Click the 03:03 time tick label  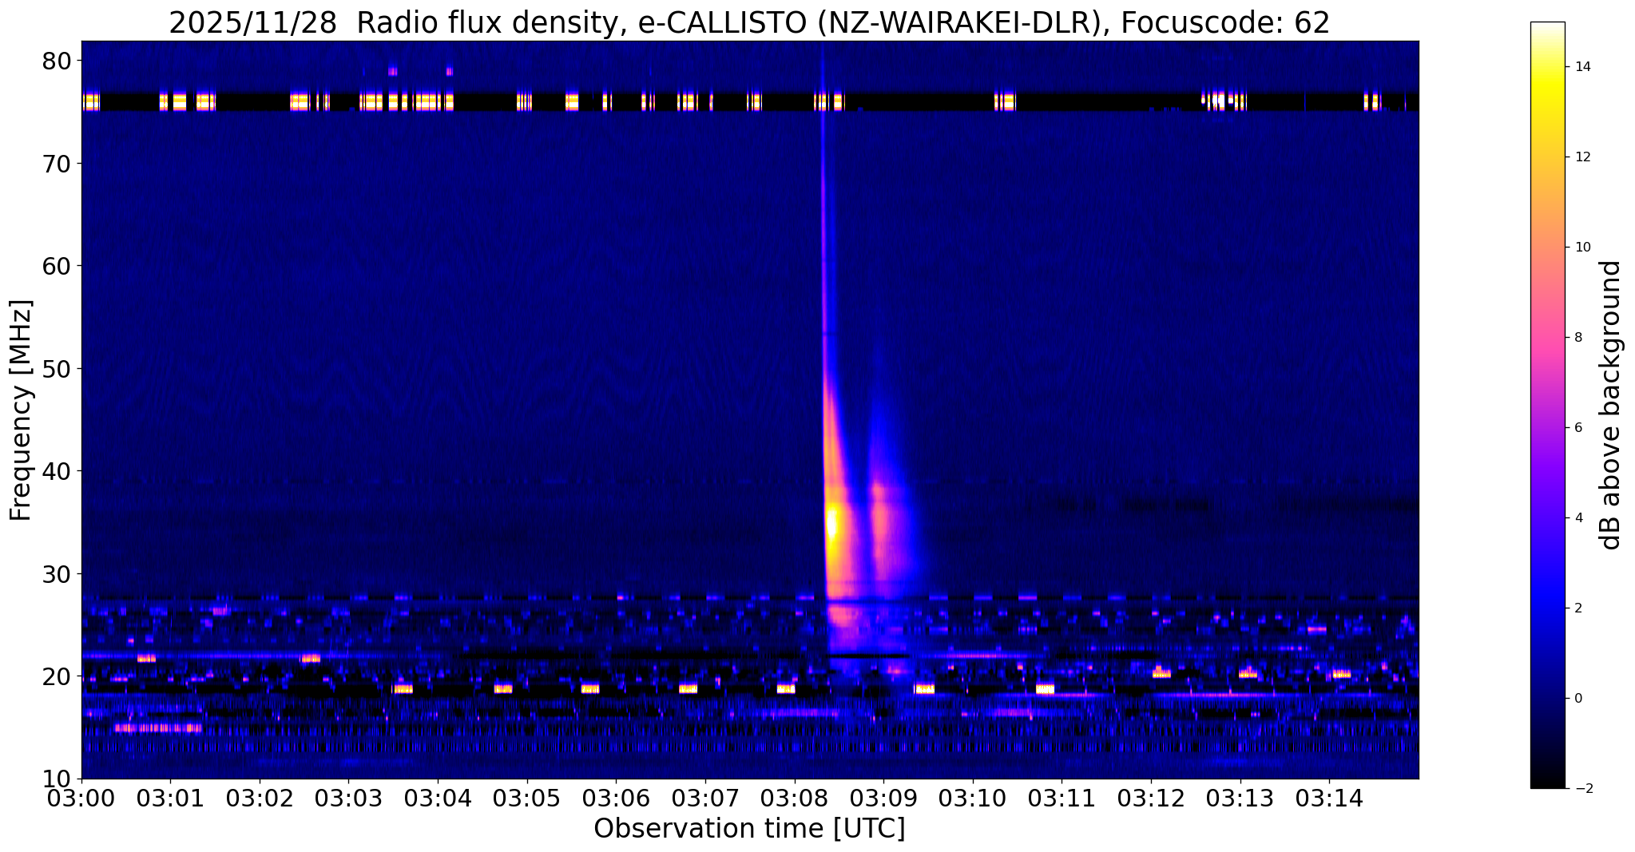point(349,799)
